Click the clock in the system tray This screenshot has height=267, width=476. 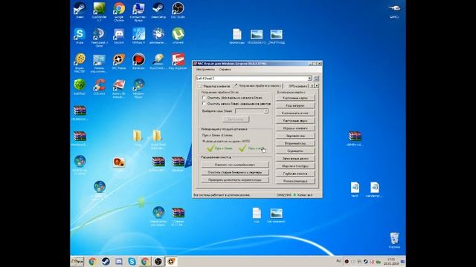[390, 262]
